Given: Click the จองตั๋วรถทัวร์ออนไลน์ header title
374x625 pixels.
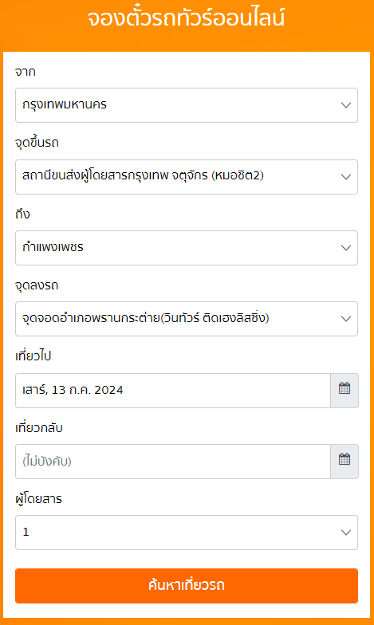Looking at the screenshot, I should pyautogui.click(x=187, y=18).
